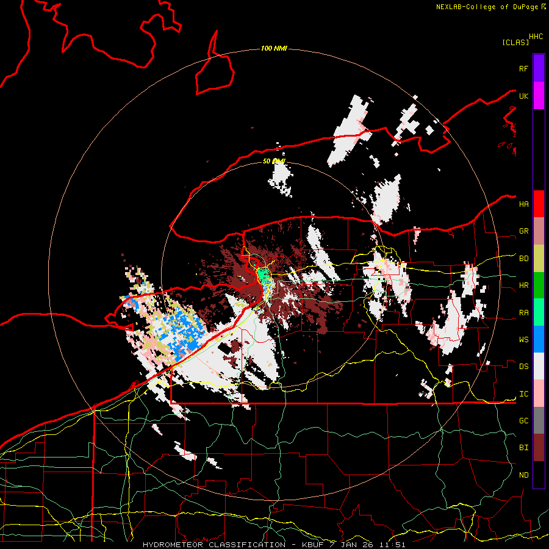Click the BD legend label
This screenshot has height=549, width=549.
[523, 259]
